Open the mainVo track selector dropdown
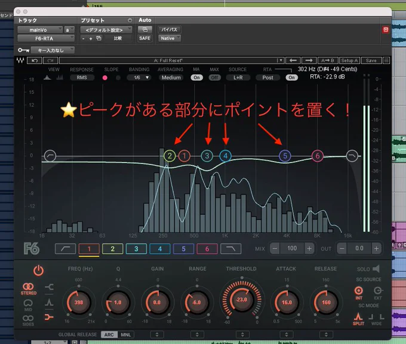 click(40, 30)
